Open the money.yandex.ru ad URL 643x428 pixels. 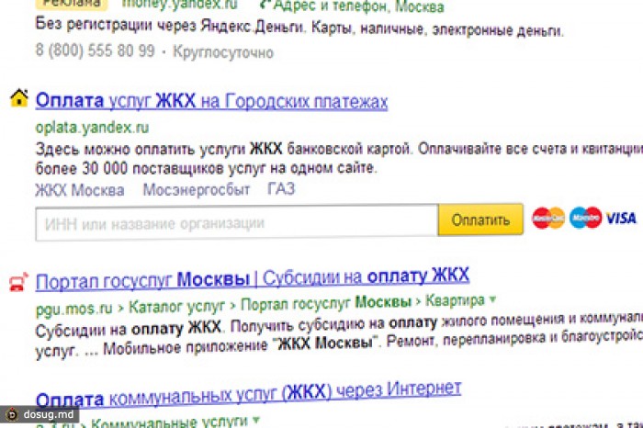pos(180,5)
